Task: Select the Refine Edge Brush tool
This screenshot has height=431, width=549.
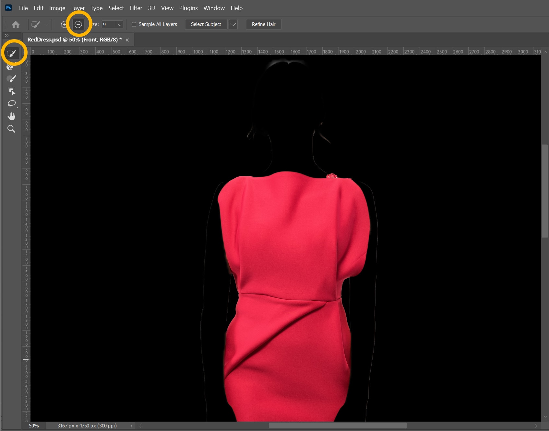Action: pos(11,66)
